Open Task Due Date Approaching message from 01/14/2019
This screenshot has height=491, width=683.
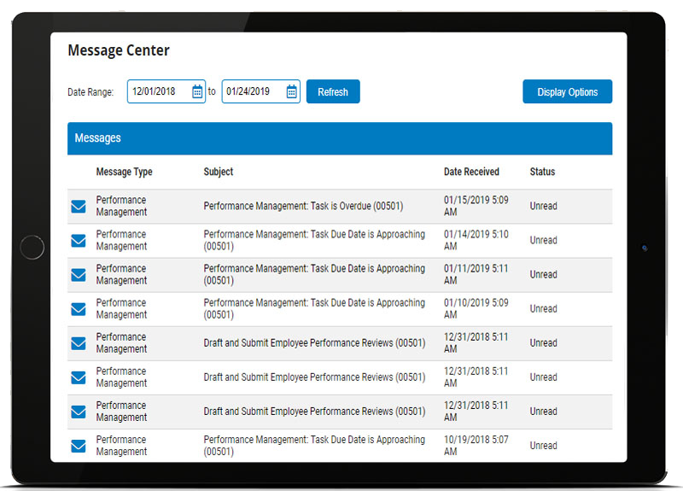[314, 241]
